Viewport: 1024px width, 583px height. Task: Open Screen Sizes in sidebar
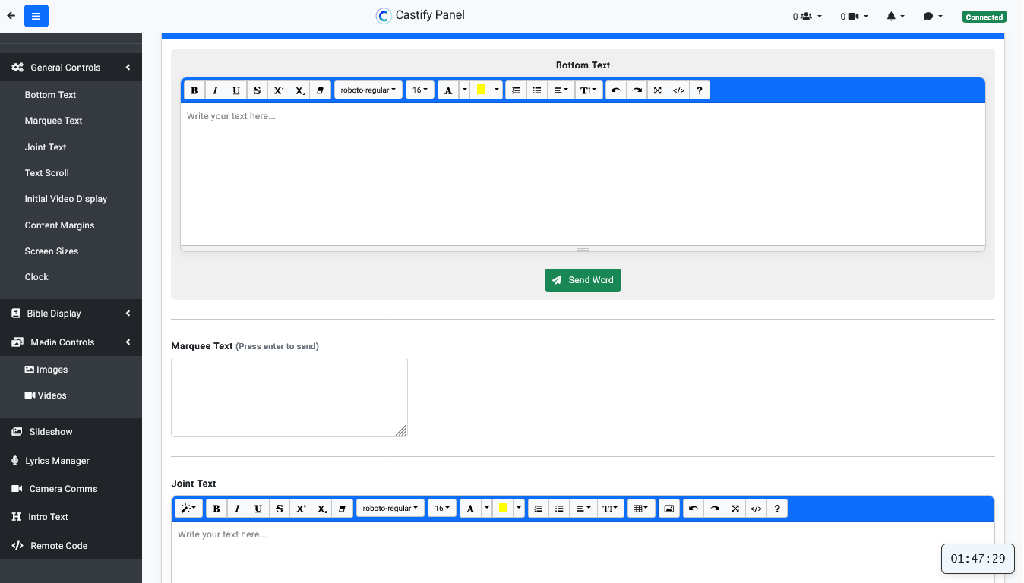51,251
